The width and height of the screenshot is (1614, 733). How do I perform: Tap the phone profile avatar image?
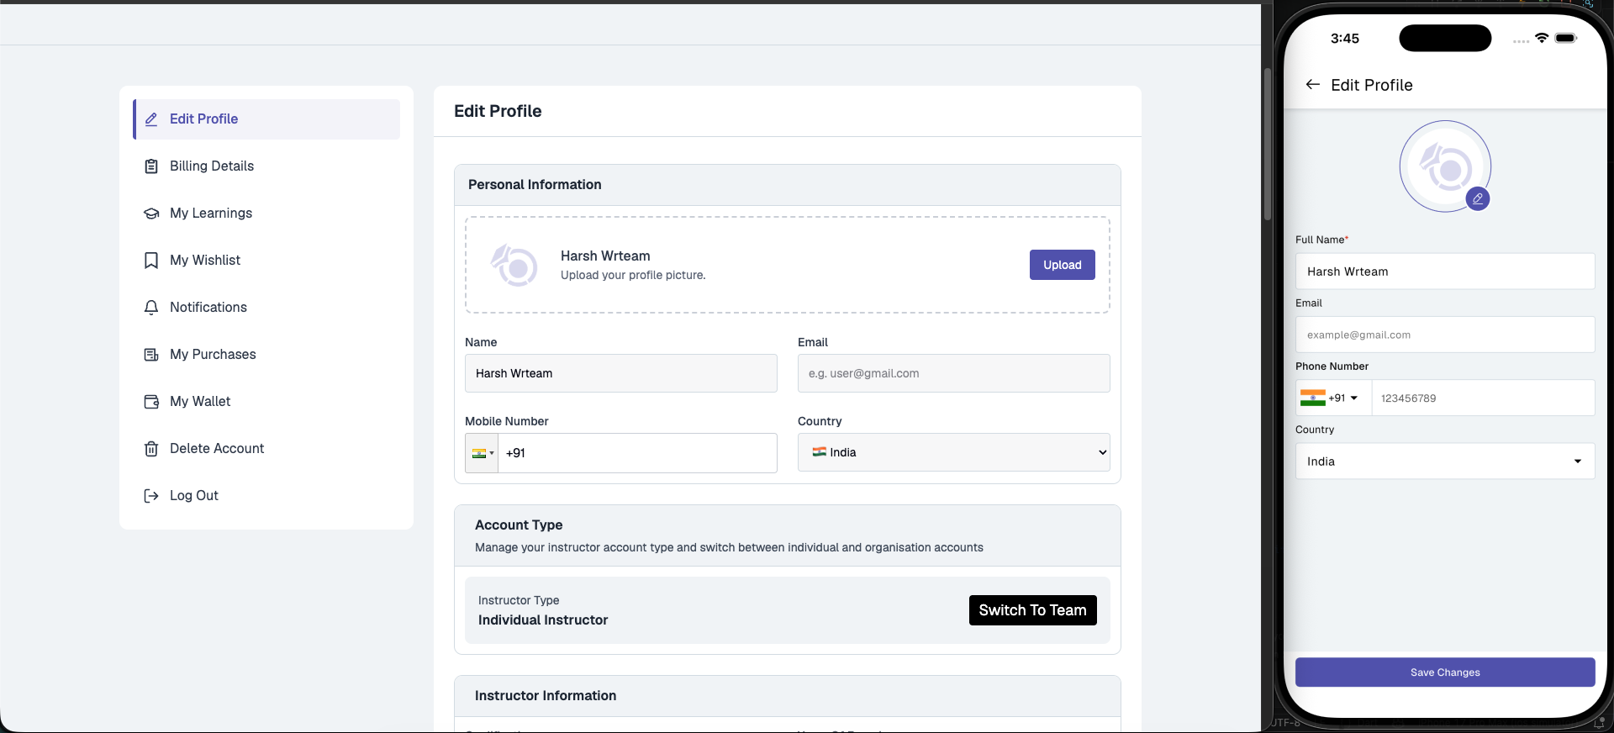click(1445, 166)
